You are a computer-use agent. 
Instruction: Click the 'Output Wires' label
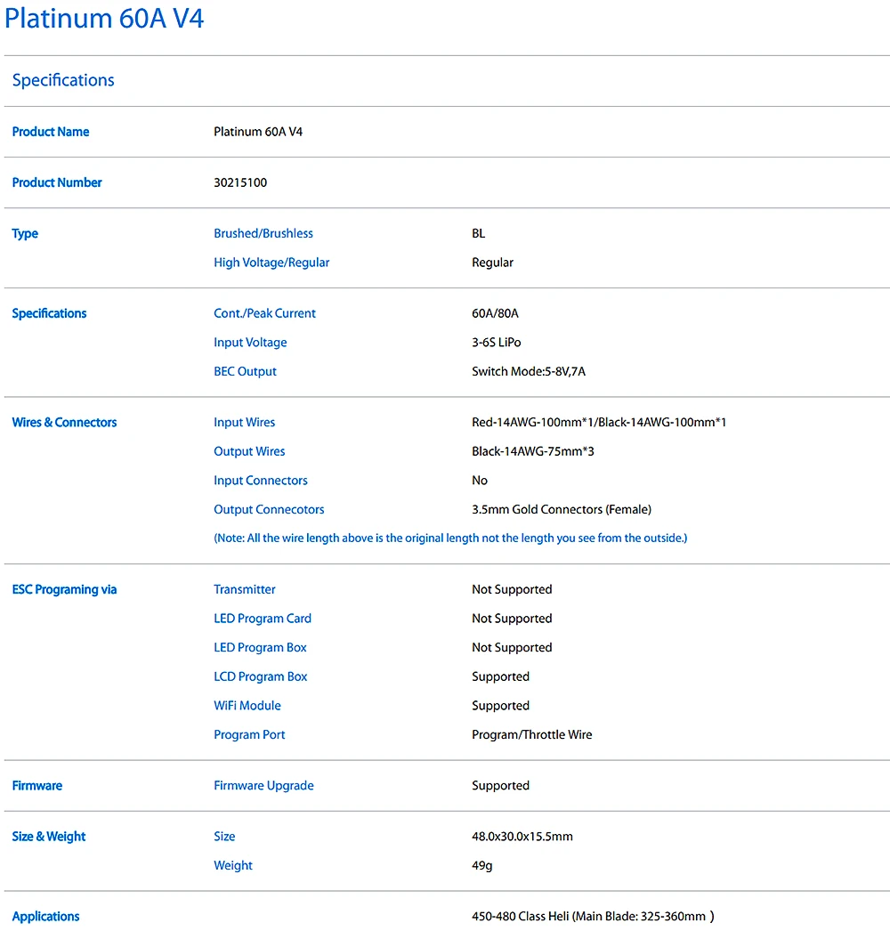tap(249, 451)
